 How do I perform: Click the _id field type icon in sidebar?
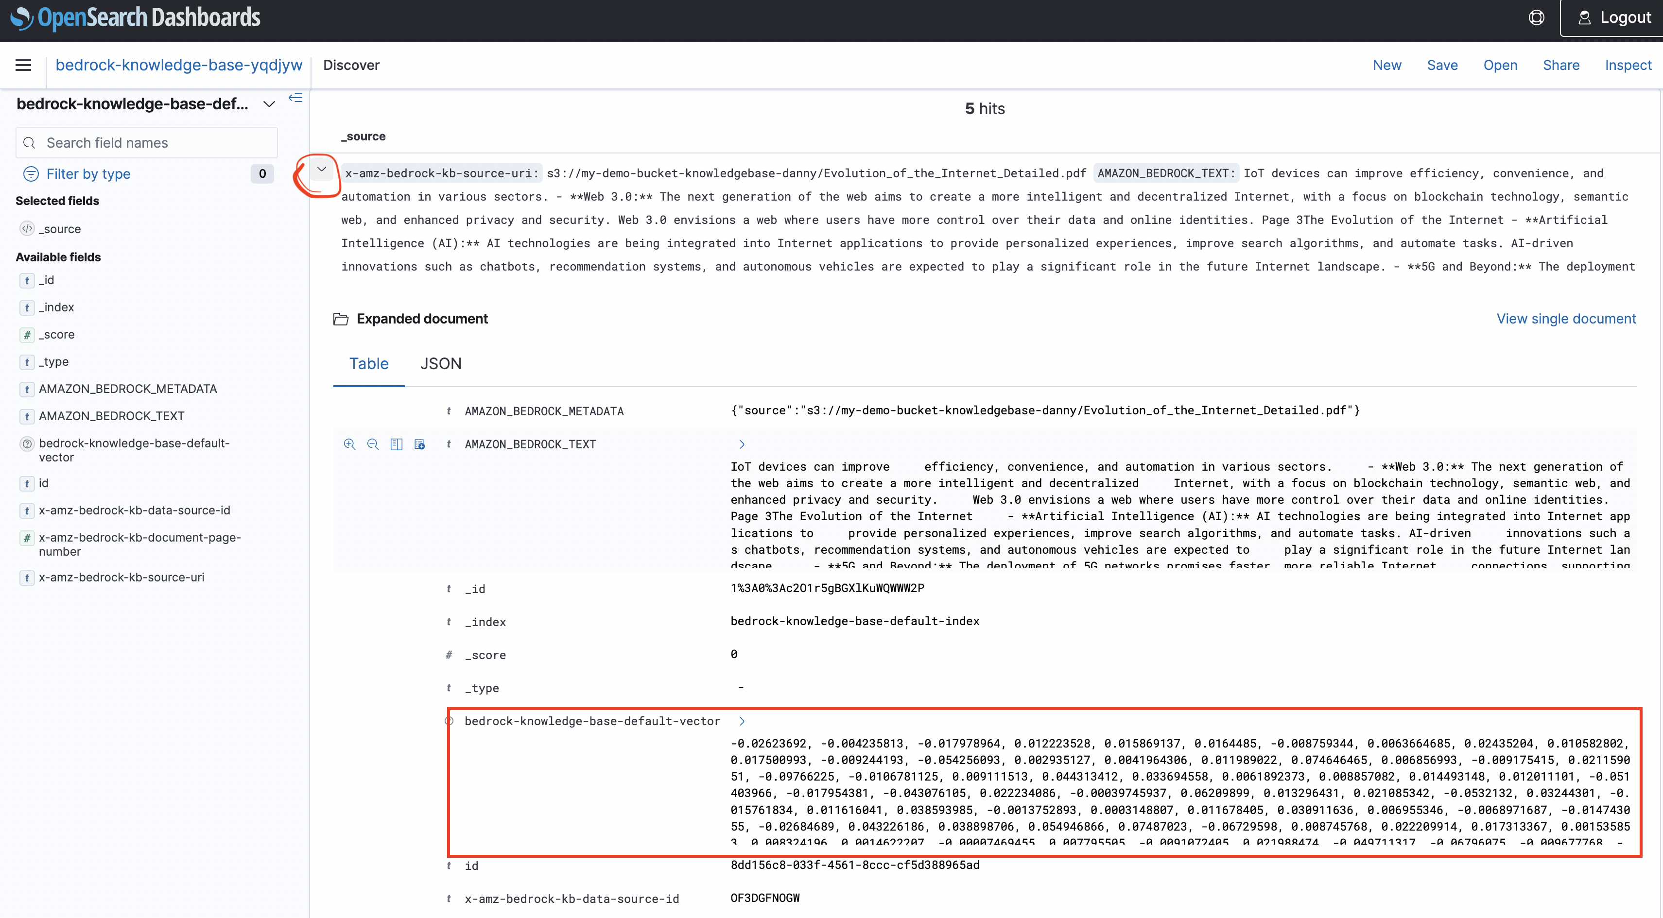(x=26, y=280)
